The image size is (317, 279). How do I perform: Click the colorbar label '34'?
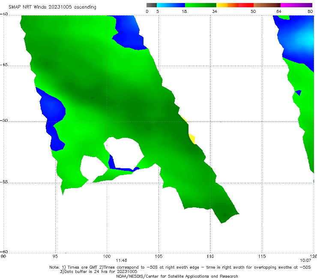click(215, 11)
